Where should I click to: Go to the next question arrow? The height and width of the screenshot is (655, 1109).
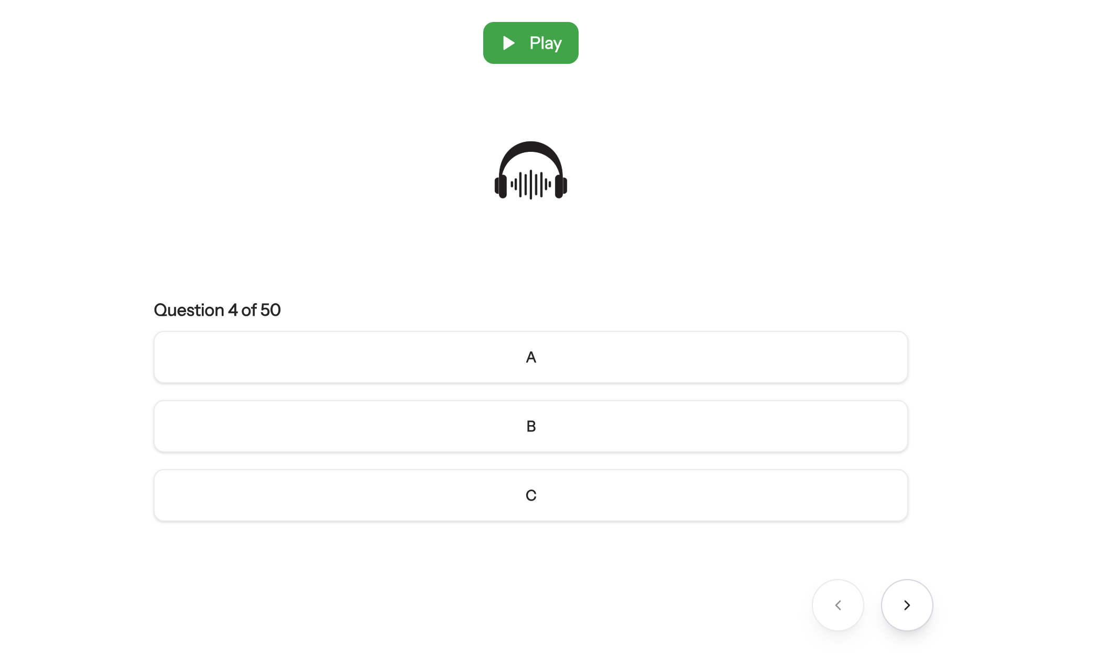(907, 605)
